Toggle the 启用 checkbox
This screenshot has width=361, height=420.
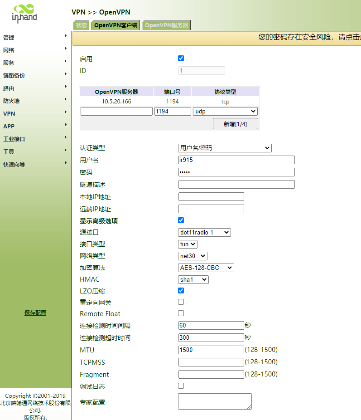click(x=181, y=59)
